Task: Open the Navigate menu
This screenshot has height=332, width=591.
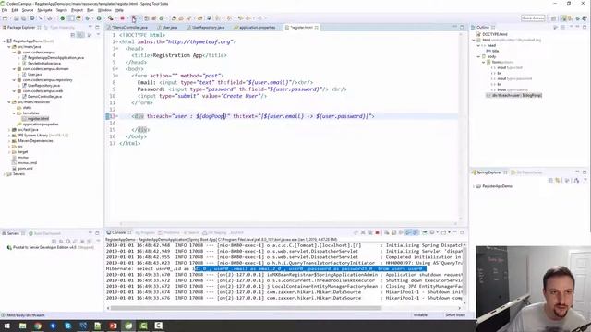Action: pyautogui.click(x=44, y=10)
